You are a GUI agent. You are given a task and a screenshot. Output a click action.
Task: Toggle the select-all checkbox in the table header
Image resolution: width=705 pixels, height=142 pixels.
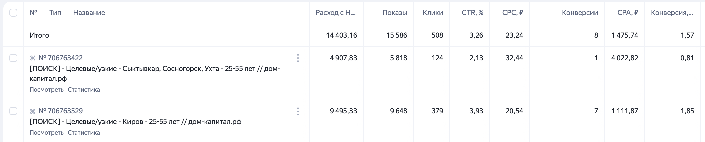(x=13, y=13)
